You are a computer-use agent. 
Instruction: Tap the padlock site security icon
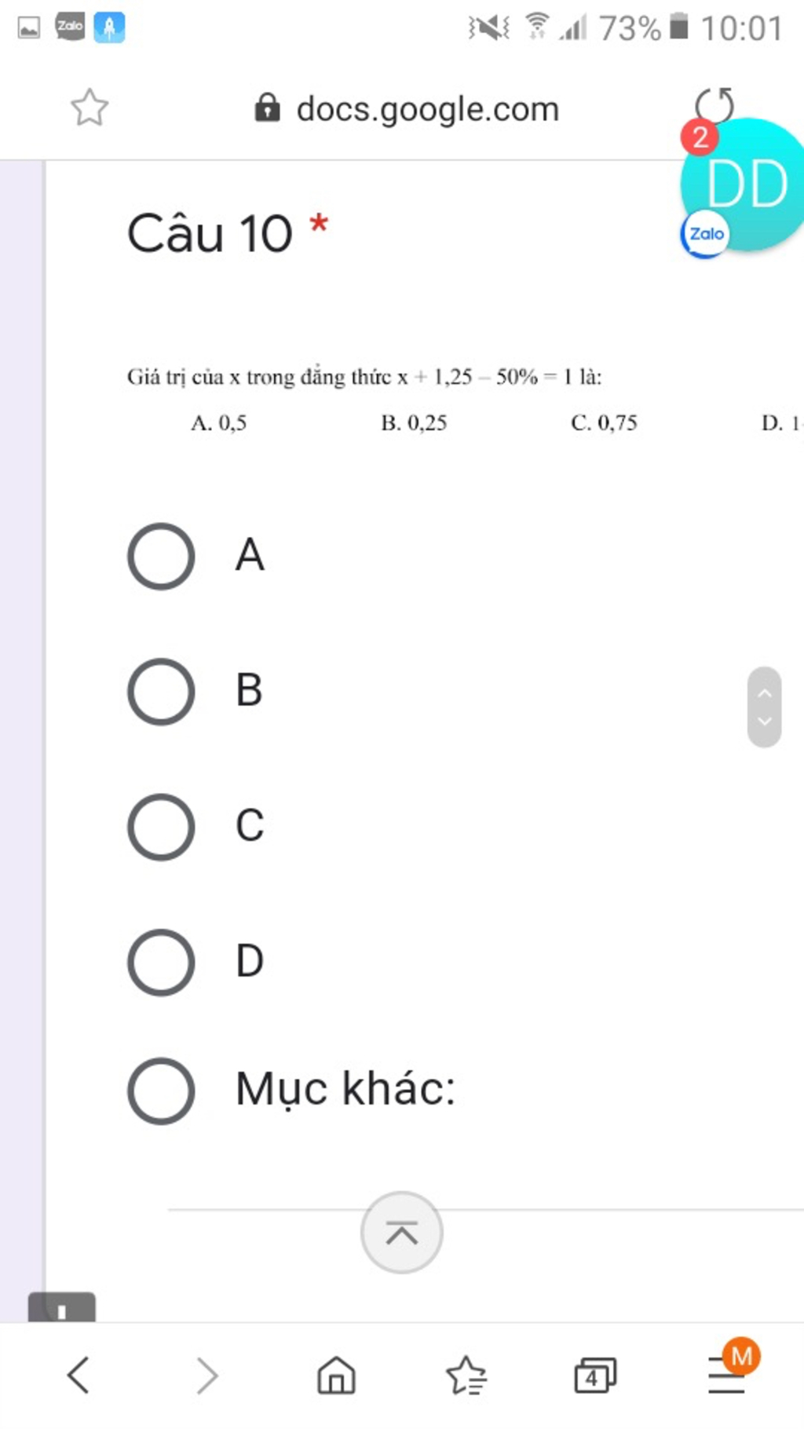tap(267, 108)
